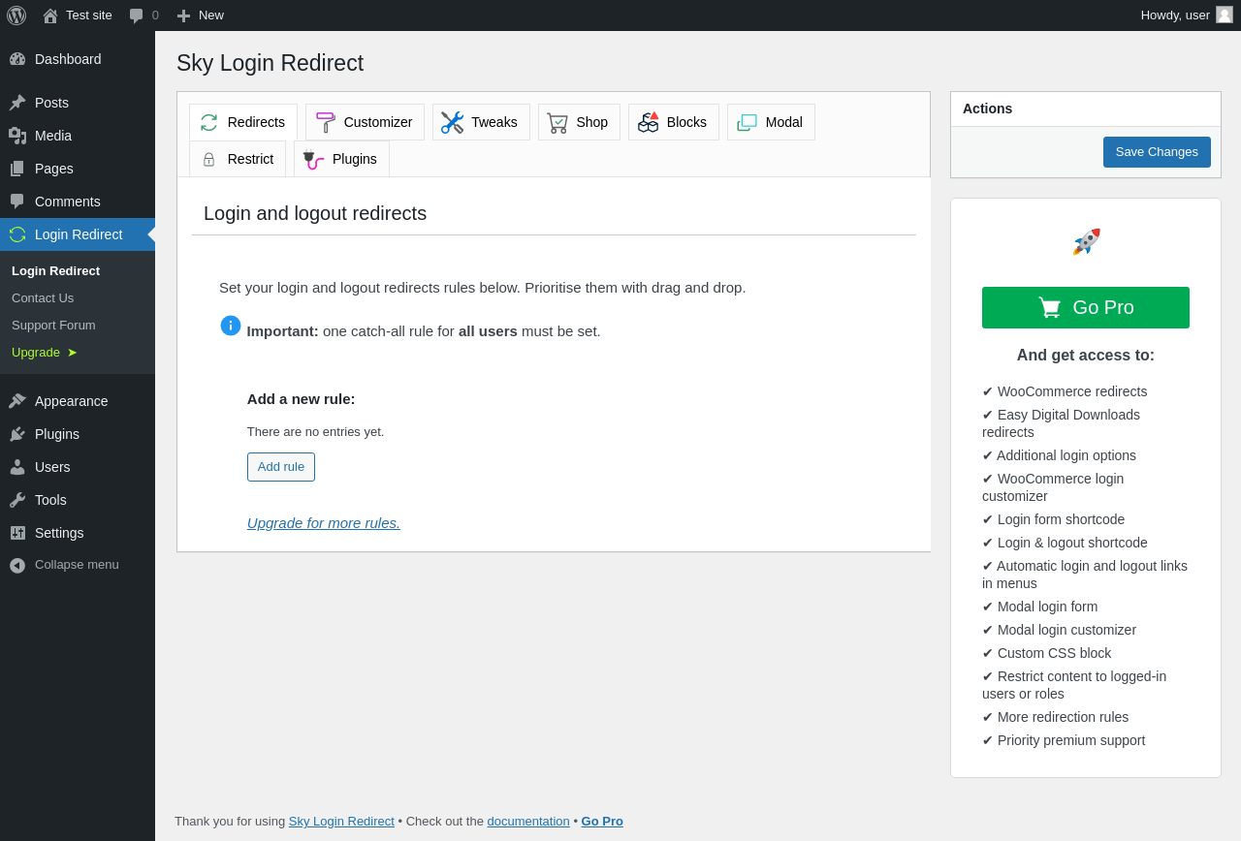The image size is (1241, 841).
Task: Click the Collapse menu arrow icon
Action: tap(17, 565)
